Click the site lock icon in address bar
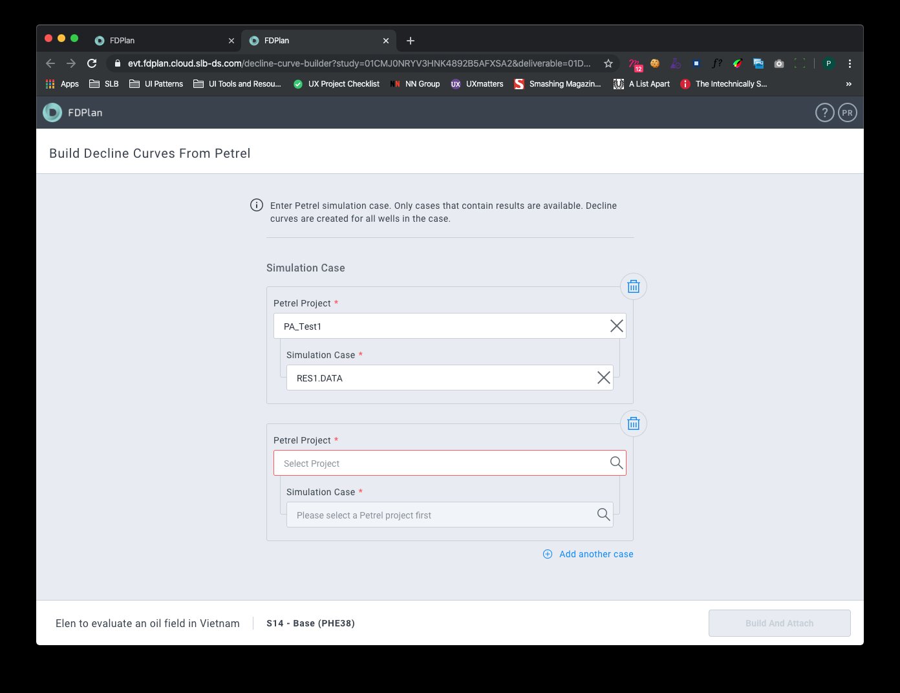Viewport: 900px width, 693px height. (118, 63)
